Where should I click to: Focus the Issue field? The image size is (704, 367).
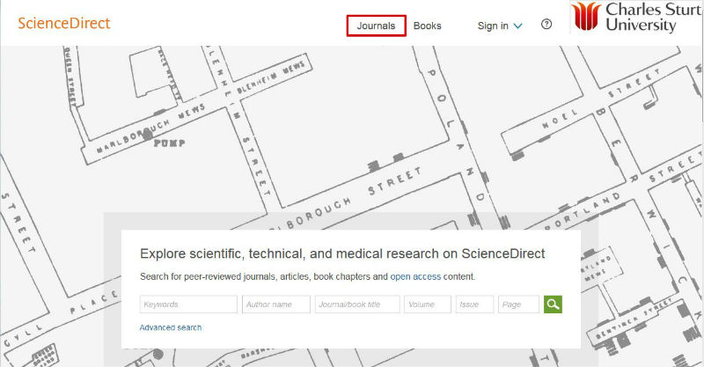click(474, 305)
